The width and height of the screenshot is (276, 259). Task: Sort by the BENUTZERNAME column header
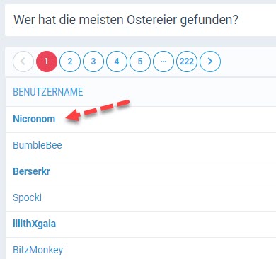pos(48,92)
